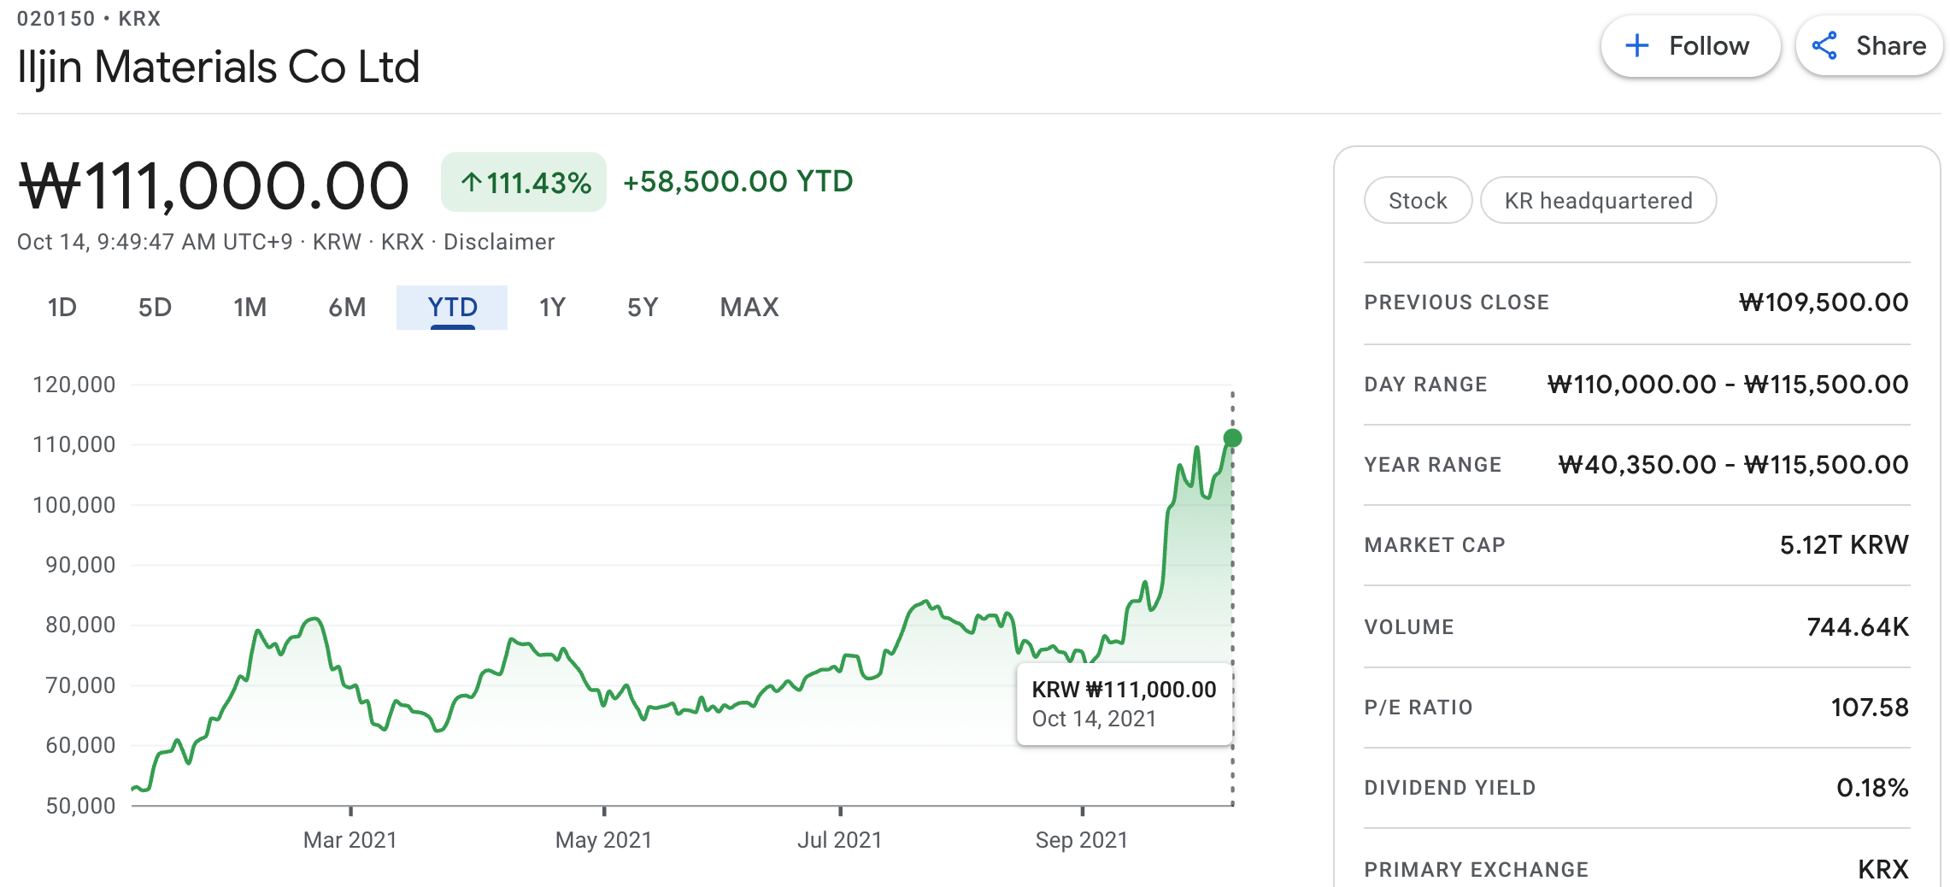The width and height of the screenshot is (1950, 887).
Task: Click the 120,000 y-axis label
Action: point(74,385)
